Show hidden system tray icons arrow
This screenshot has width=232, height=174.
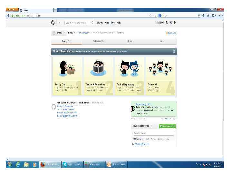201,165
